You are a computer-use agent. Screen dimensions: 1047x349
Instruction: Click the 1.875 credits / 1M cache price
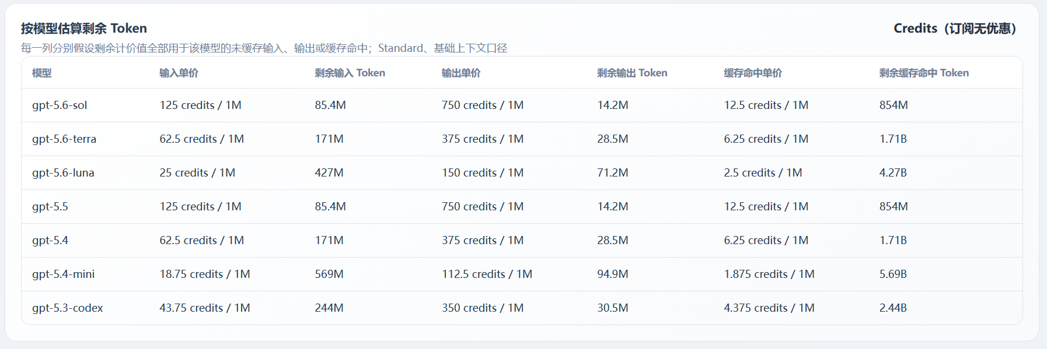[769, 274]
